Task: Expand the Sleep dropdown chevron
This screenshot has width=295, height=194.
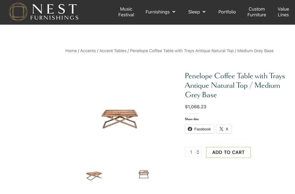Action: click(x=204, y=12)
